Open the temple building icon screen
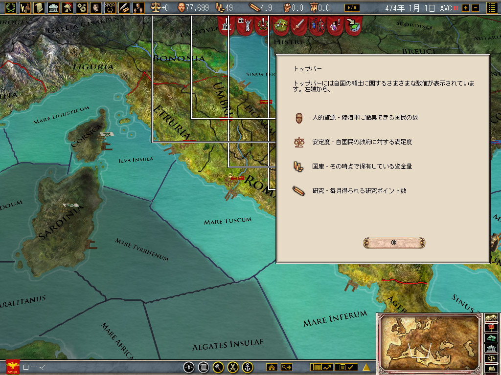Screen dimensions: 501x375 [x=53, y=8]
